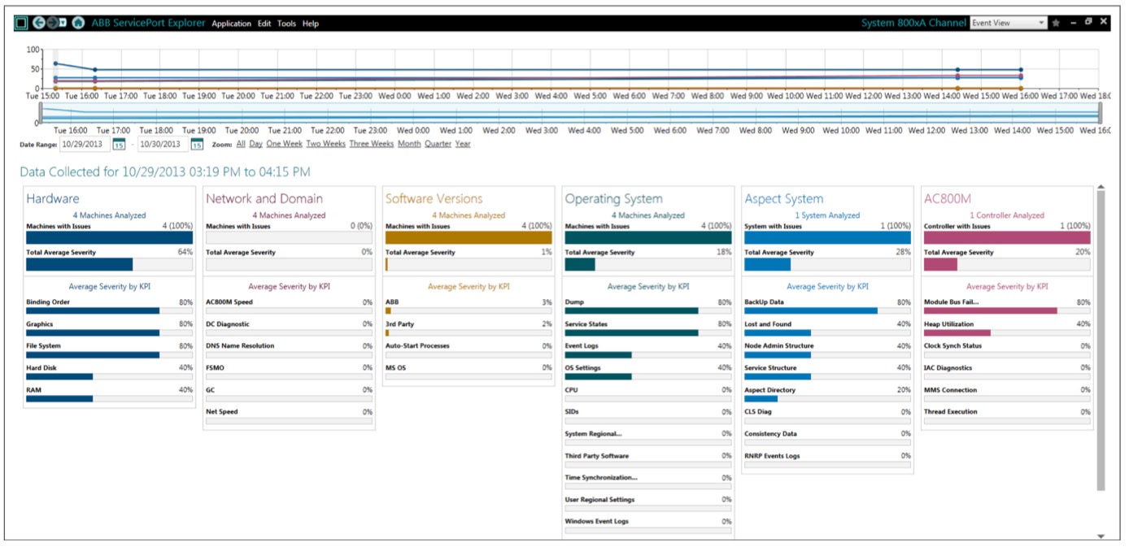The width and height of the screenshot is (1129, 551).
Task: Go back using the left arrow
Action: tap(38, 23)
